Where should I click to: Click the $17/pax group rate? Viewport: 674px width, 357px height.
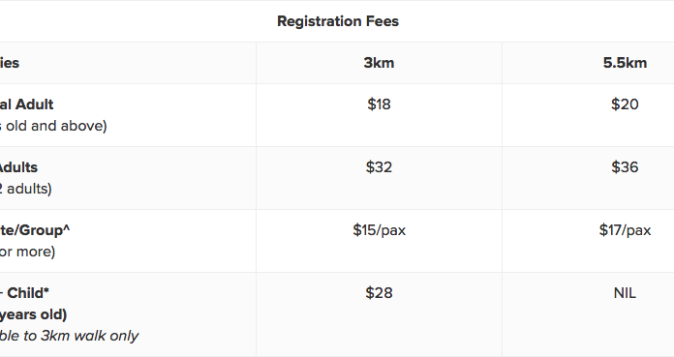625,230
